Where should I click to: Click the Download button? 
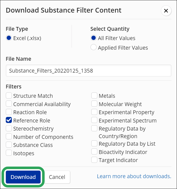tap(23, 177)
